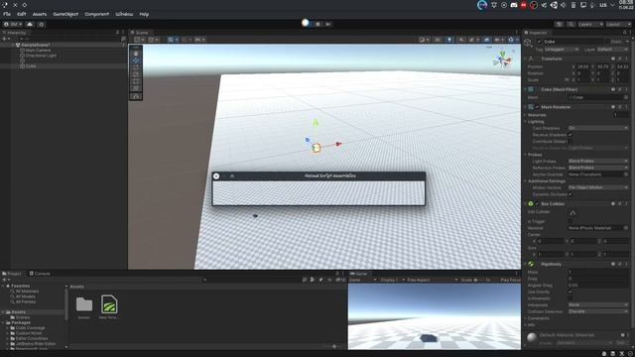
Task: Toggle the Cube active checkbox
Action: click(x=540, y=42)
